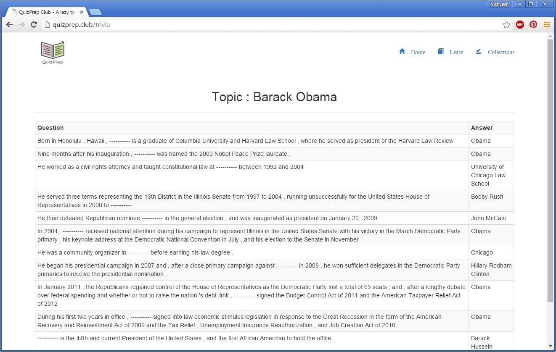Open the Learn link
The width and height of the screenshot is (556, 352).
pos(456,52)
